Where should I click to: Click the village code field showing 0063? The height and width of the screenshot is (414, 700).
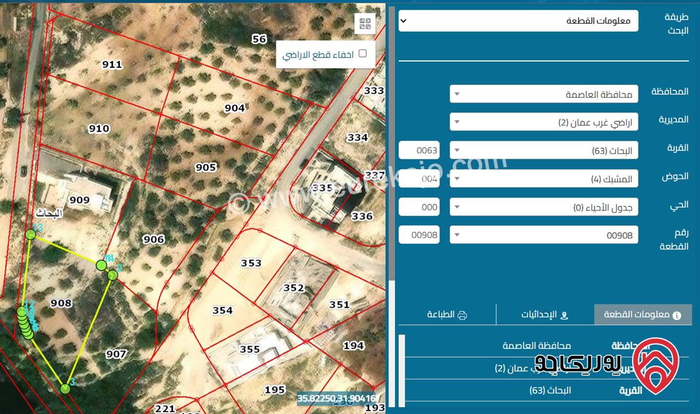click(x=419, y=151)
